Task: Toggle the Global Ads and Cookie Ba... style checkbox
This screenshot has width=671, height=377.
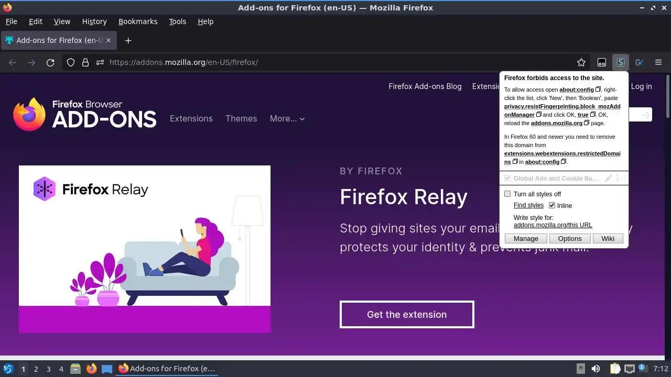Action: tap(507, 178)
